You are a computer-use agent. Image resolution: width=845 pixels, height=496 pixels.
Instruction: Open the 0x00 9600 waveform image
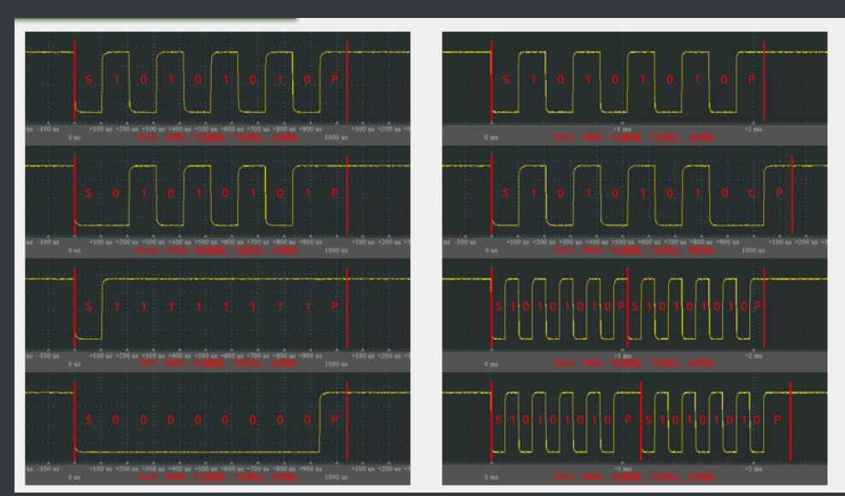218,429
